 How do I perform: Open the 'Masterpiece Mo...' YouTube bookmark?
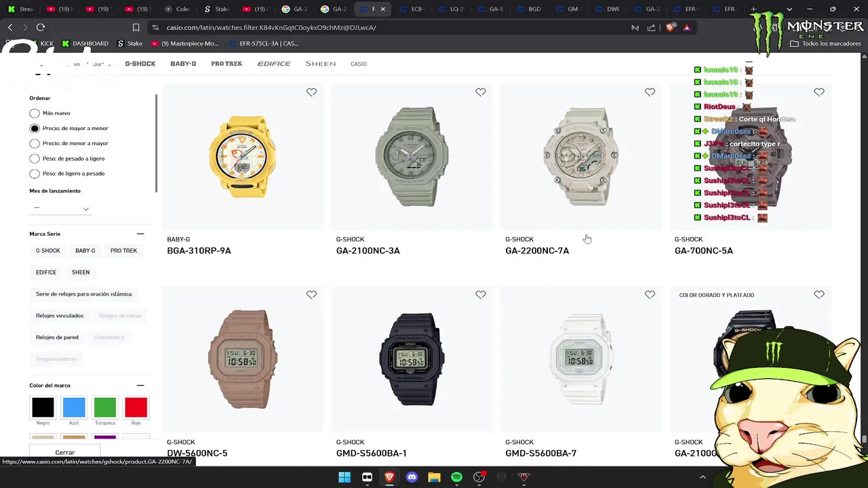pos(185,43)
